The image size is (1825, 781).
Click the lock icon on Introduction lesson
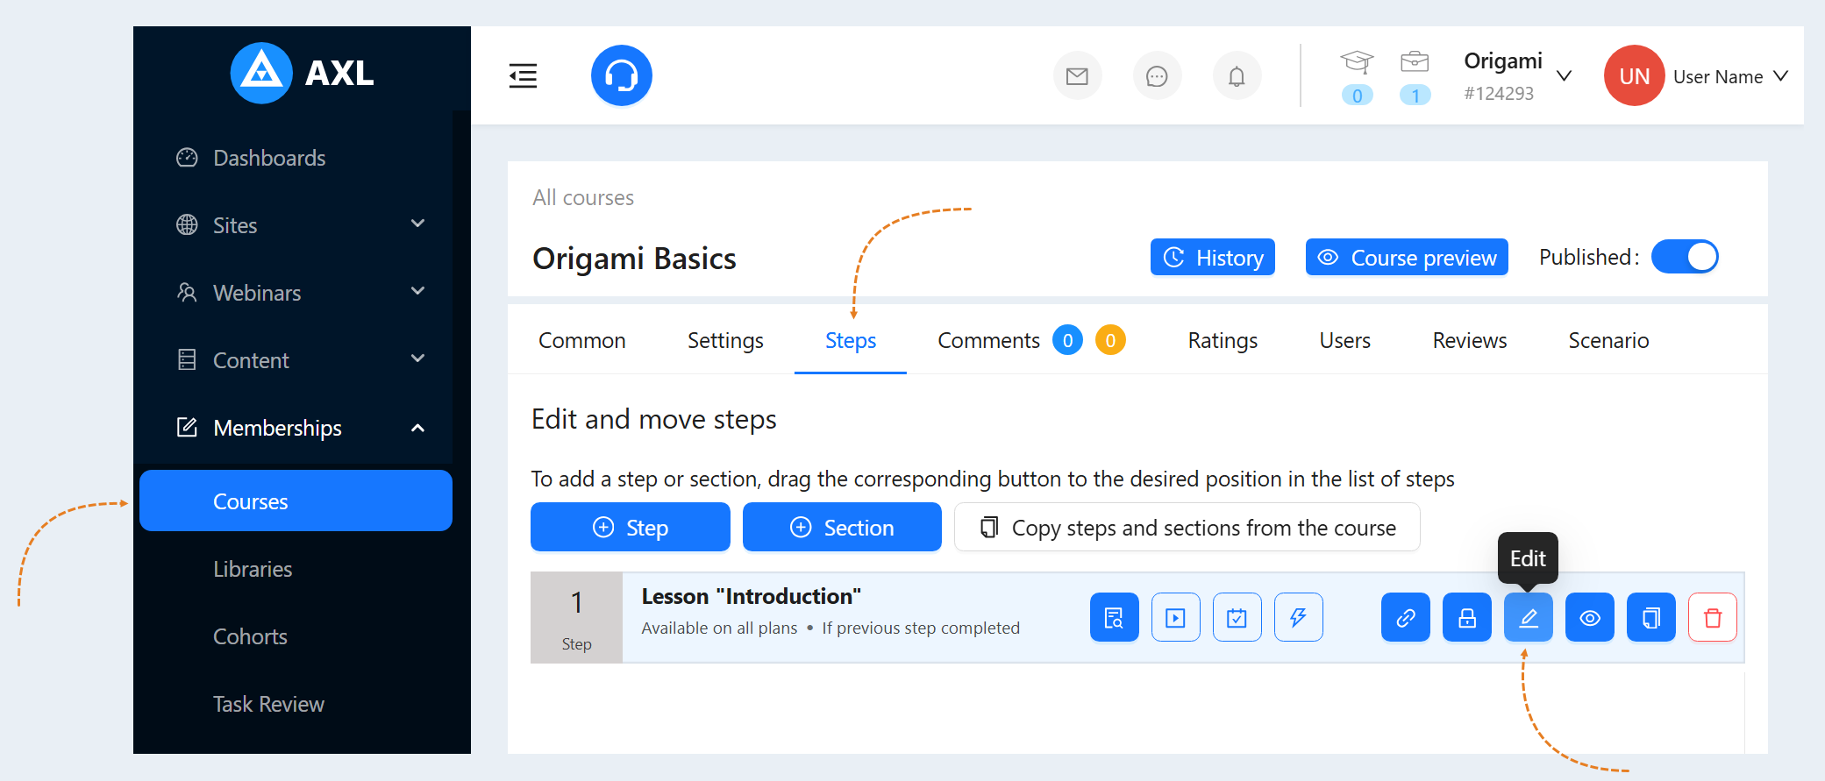click(x=1466, y=618)
